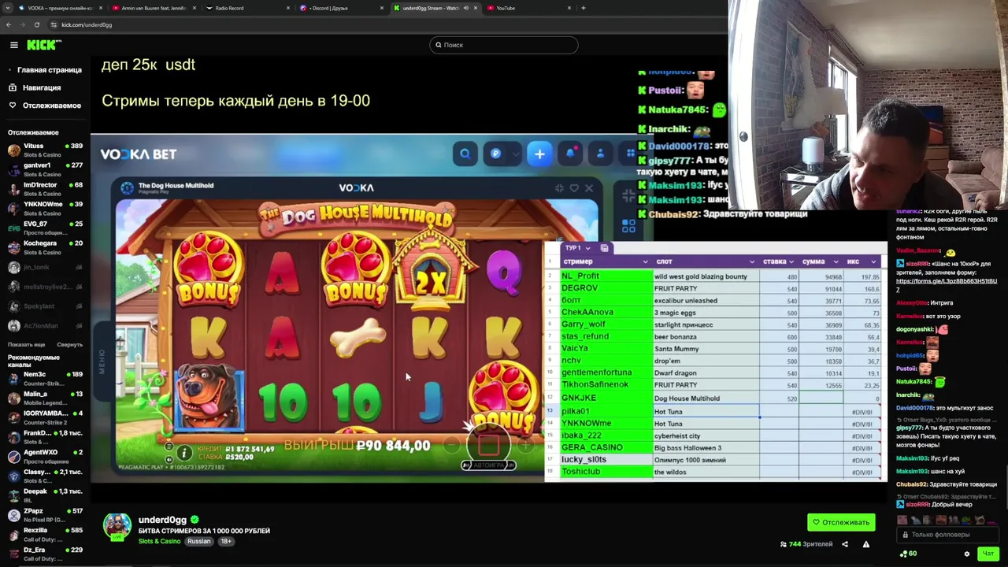1008x567 pixels.
Task: Open the side МЕНЮ tab
Action: tap(102, 361)
